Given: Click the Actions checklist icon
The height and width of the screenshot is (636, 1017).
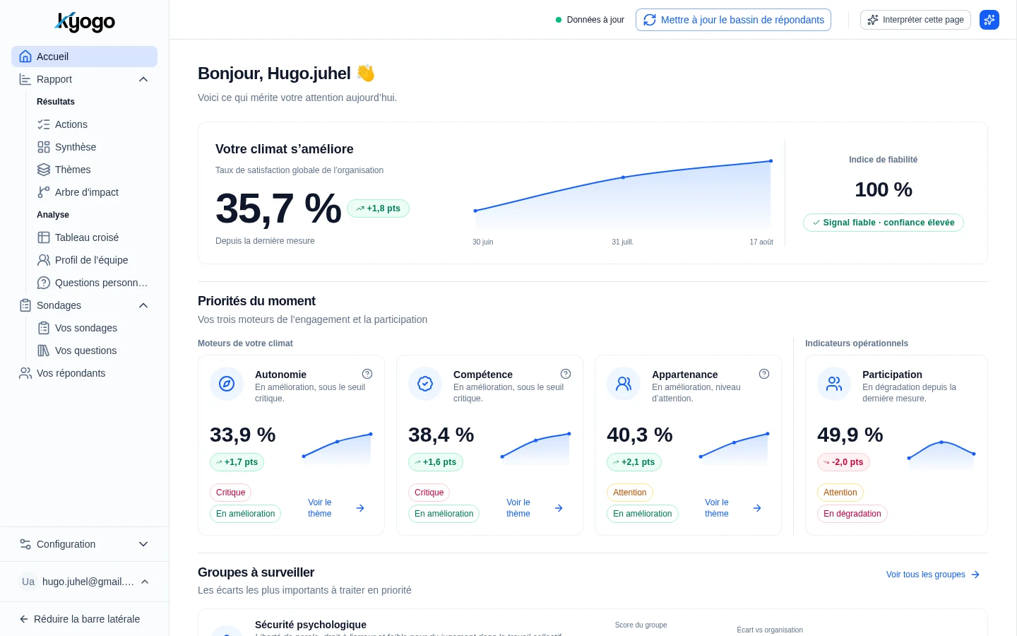Looking at the screenshot, I should coord(44,124).
